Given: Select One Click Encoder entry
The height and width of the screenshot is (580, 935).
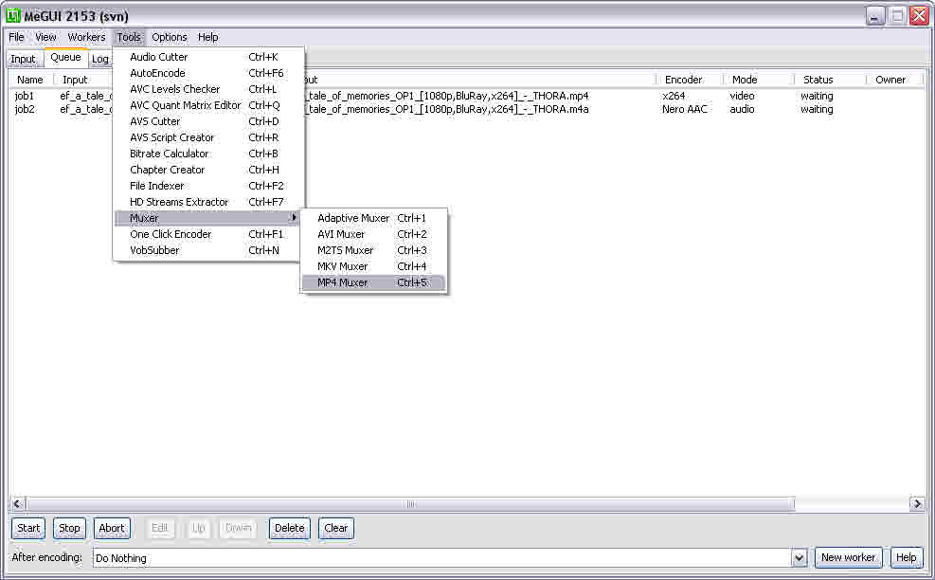Looking at the screenshot, I should pyautogui.click(x=207, y=234).
